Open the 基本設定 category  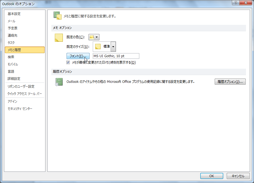click(14, 14)
